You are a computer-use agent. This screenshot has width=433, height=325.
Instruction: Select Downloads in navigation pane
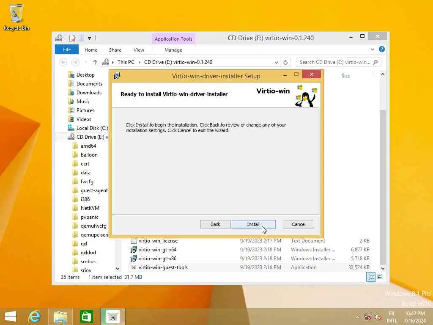point(89,93)
